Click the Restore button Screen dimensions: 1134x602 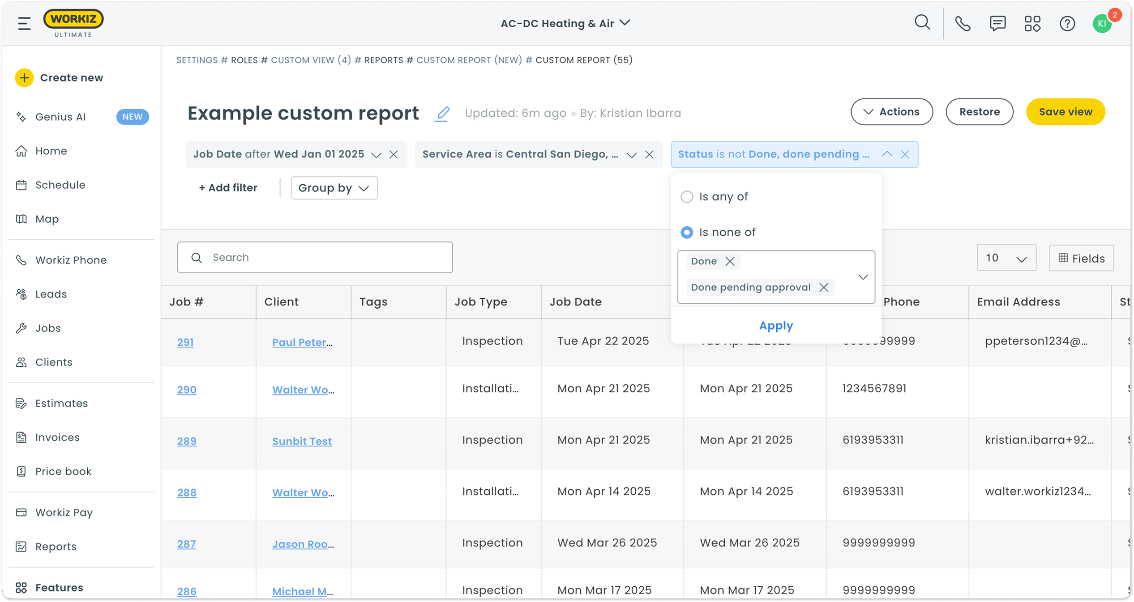pos(979,112)
